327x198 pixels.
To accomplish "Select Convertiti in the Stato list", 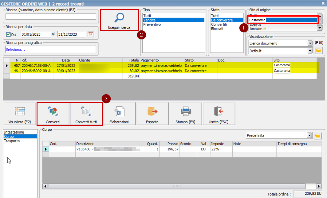I will click(219, 25).
